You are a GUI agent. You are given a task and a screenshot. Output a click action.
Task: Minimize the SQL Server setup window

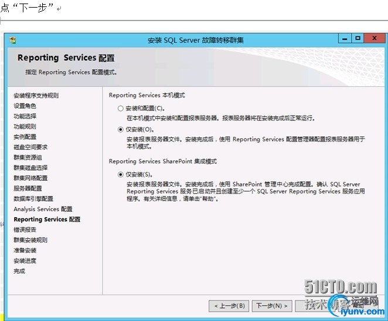(345, 38)
